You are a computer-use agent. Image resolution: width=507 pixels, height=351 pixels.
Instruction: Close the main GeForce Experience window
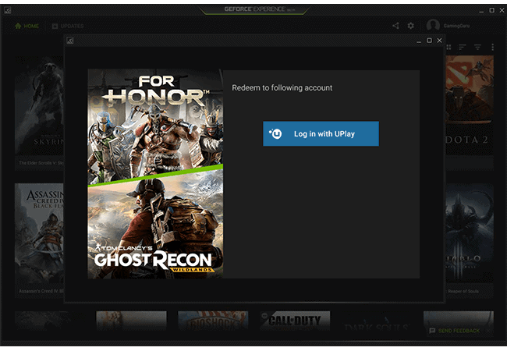point(502,10)
